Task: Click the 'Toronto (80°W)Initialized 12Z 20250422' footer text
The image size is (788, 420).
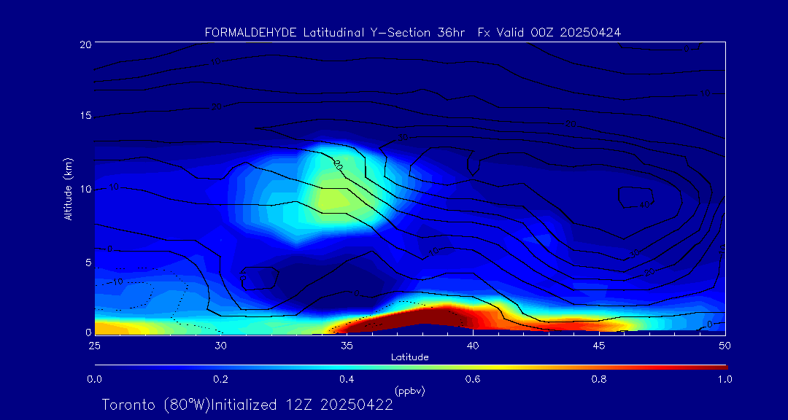Action: pos(247,405)
